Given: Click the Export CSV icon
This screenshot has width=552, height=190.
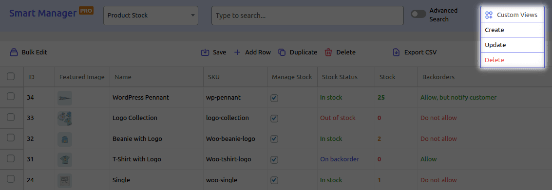Looking at the screenshot, I should click(396, 52).
